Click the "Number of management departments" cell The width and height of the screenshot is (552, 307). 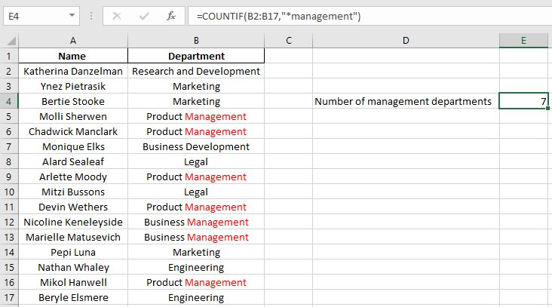pos(405,101)
